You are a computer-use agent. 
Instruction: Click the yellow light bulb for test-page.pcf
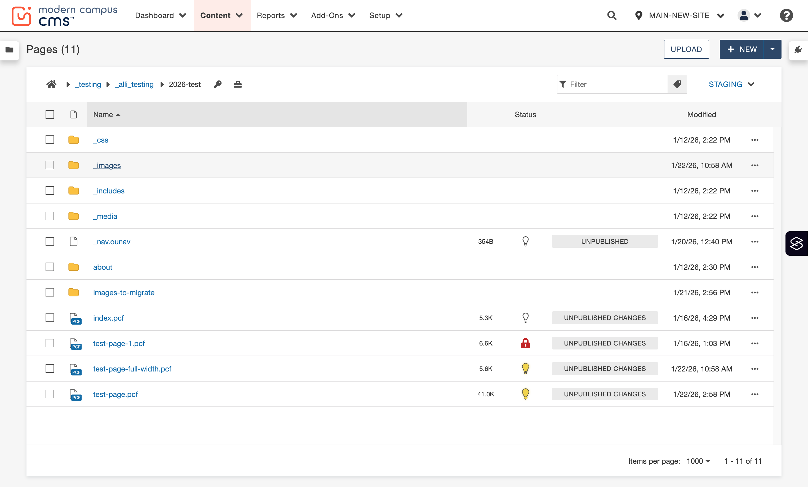[x=525, y=394]
